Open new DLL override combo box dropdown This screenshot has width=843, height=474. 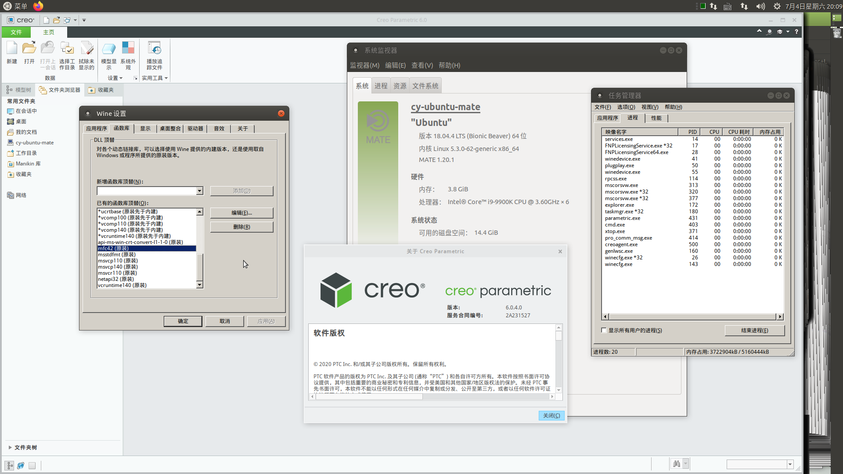pyautogui.click(x=199, y=191)
